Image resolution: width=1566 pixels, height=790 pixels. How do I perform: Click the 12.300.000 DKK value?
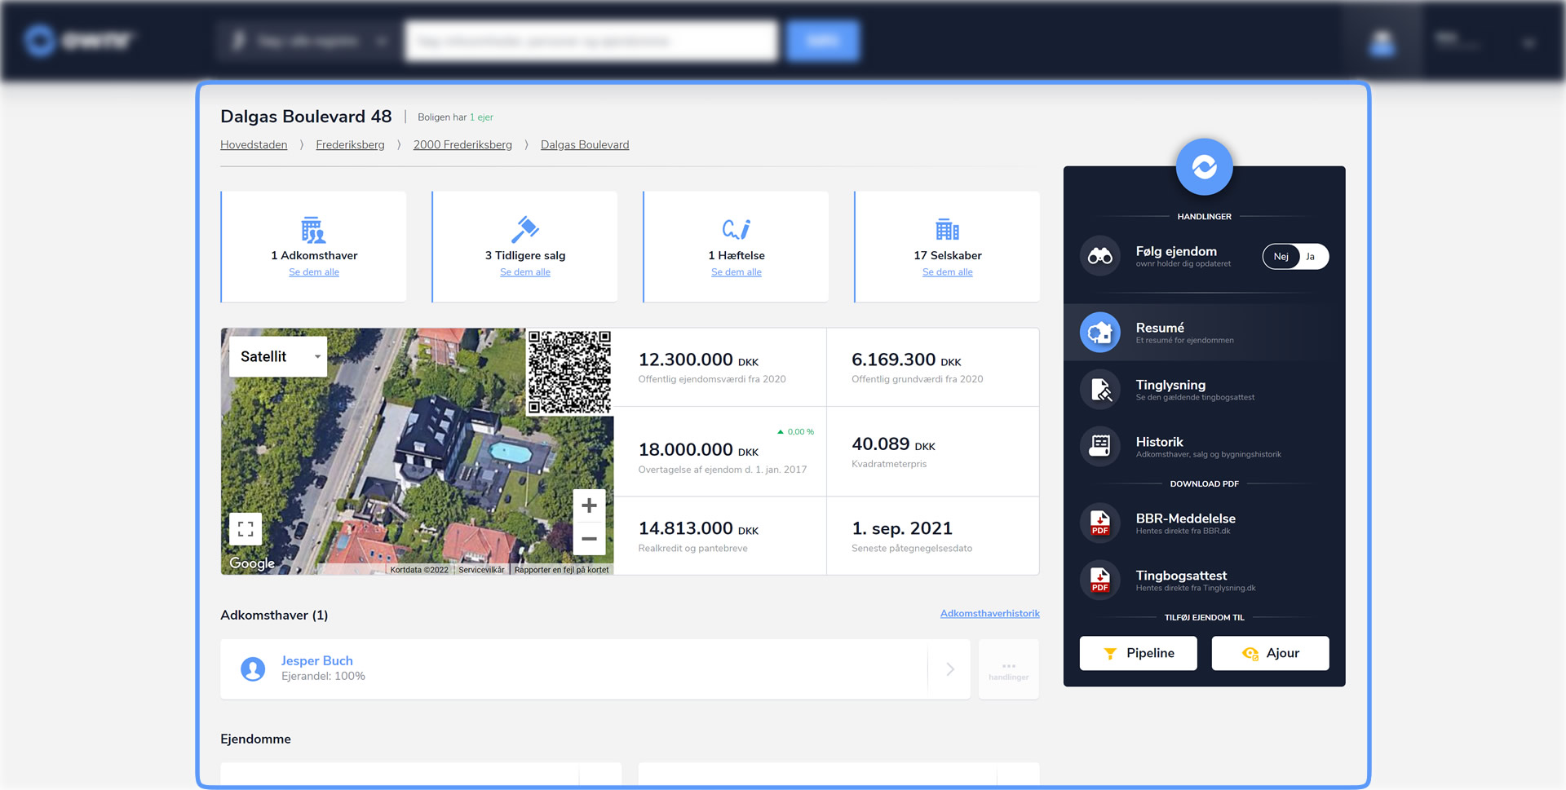698,360
